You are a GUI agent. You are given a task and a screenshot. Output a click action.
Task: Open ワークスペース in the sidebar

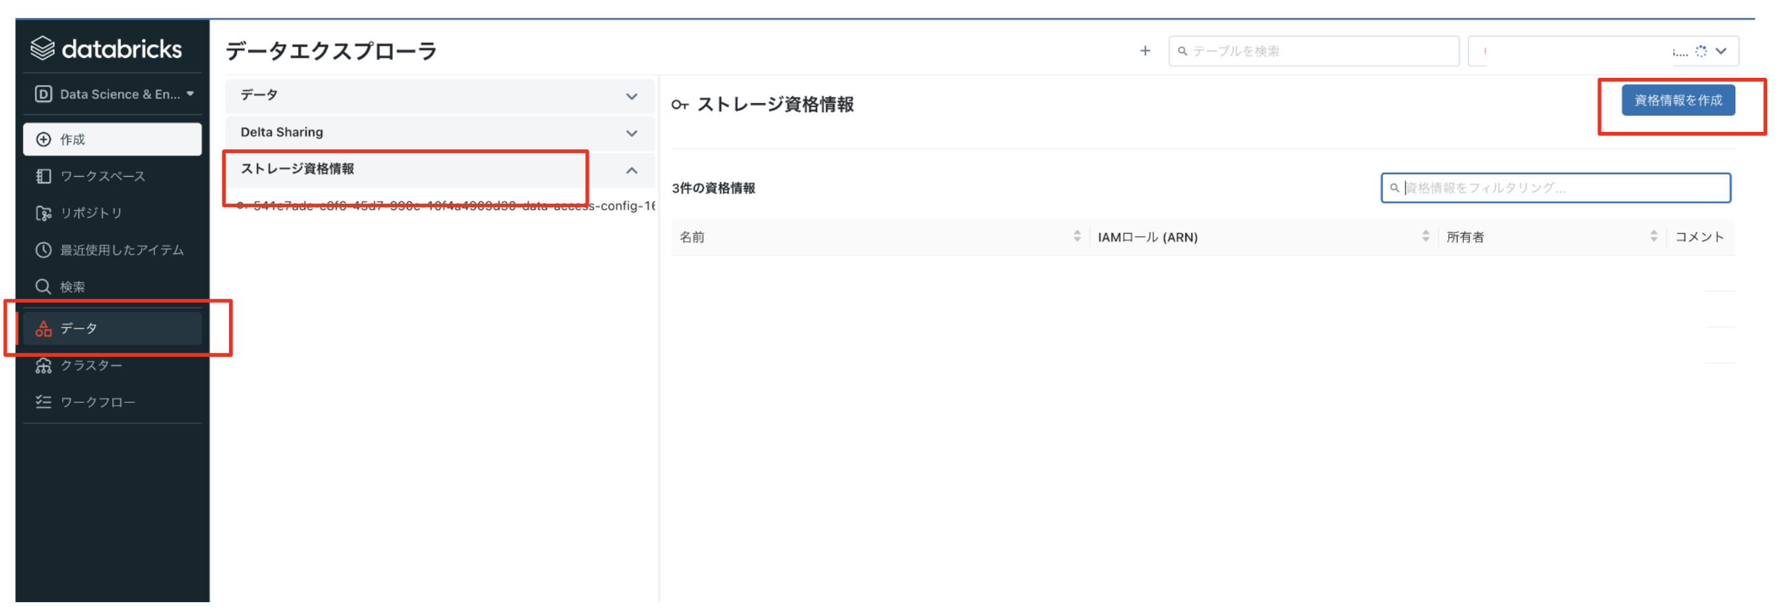coord(113,177)
